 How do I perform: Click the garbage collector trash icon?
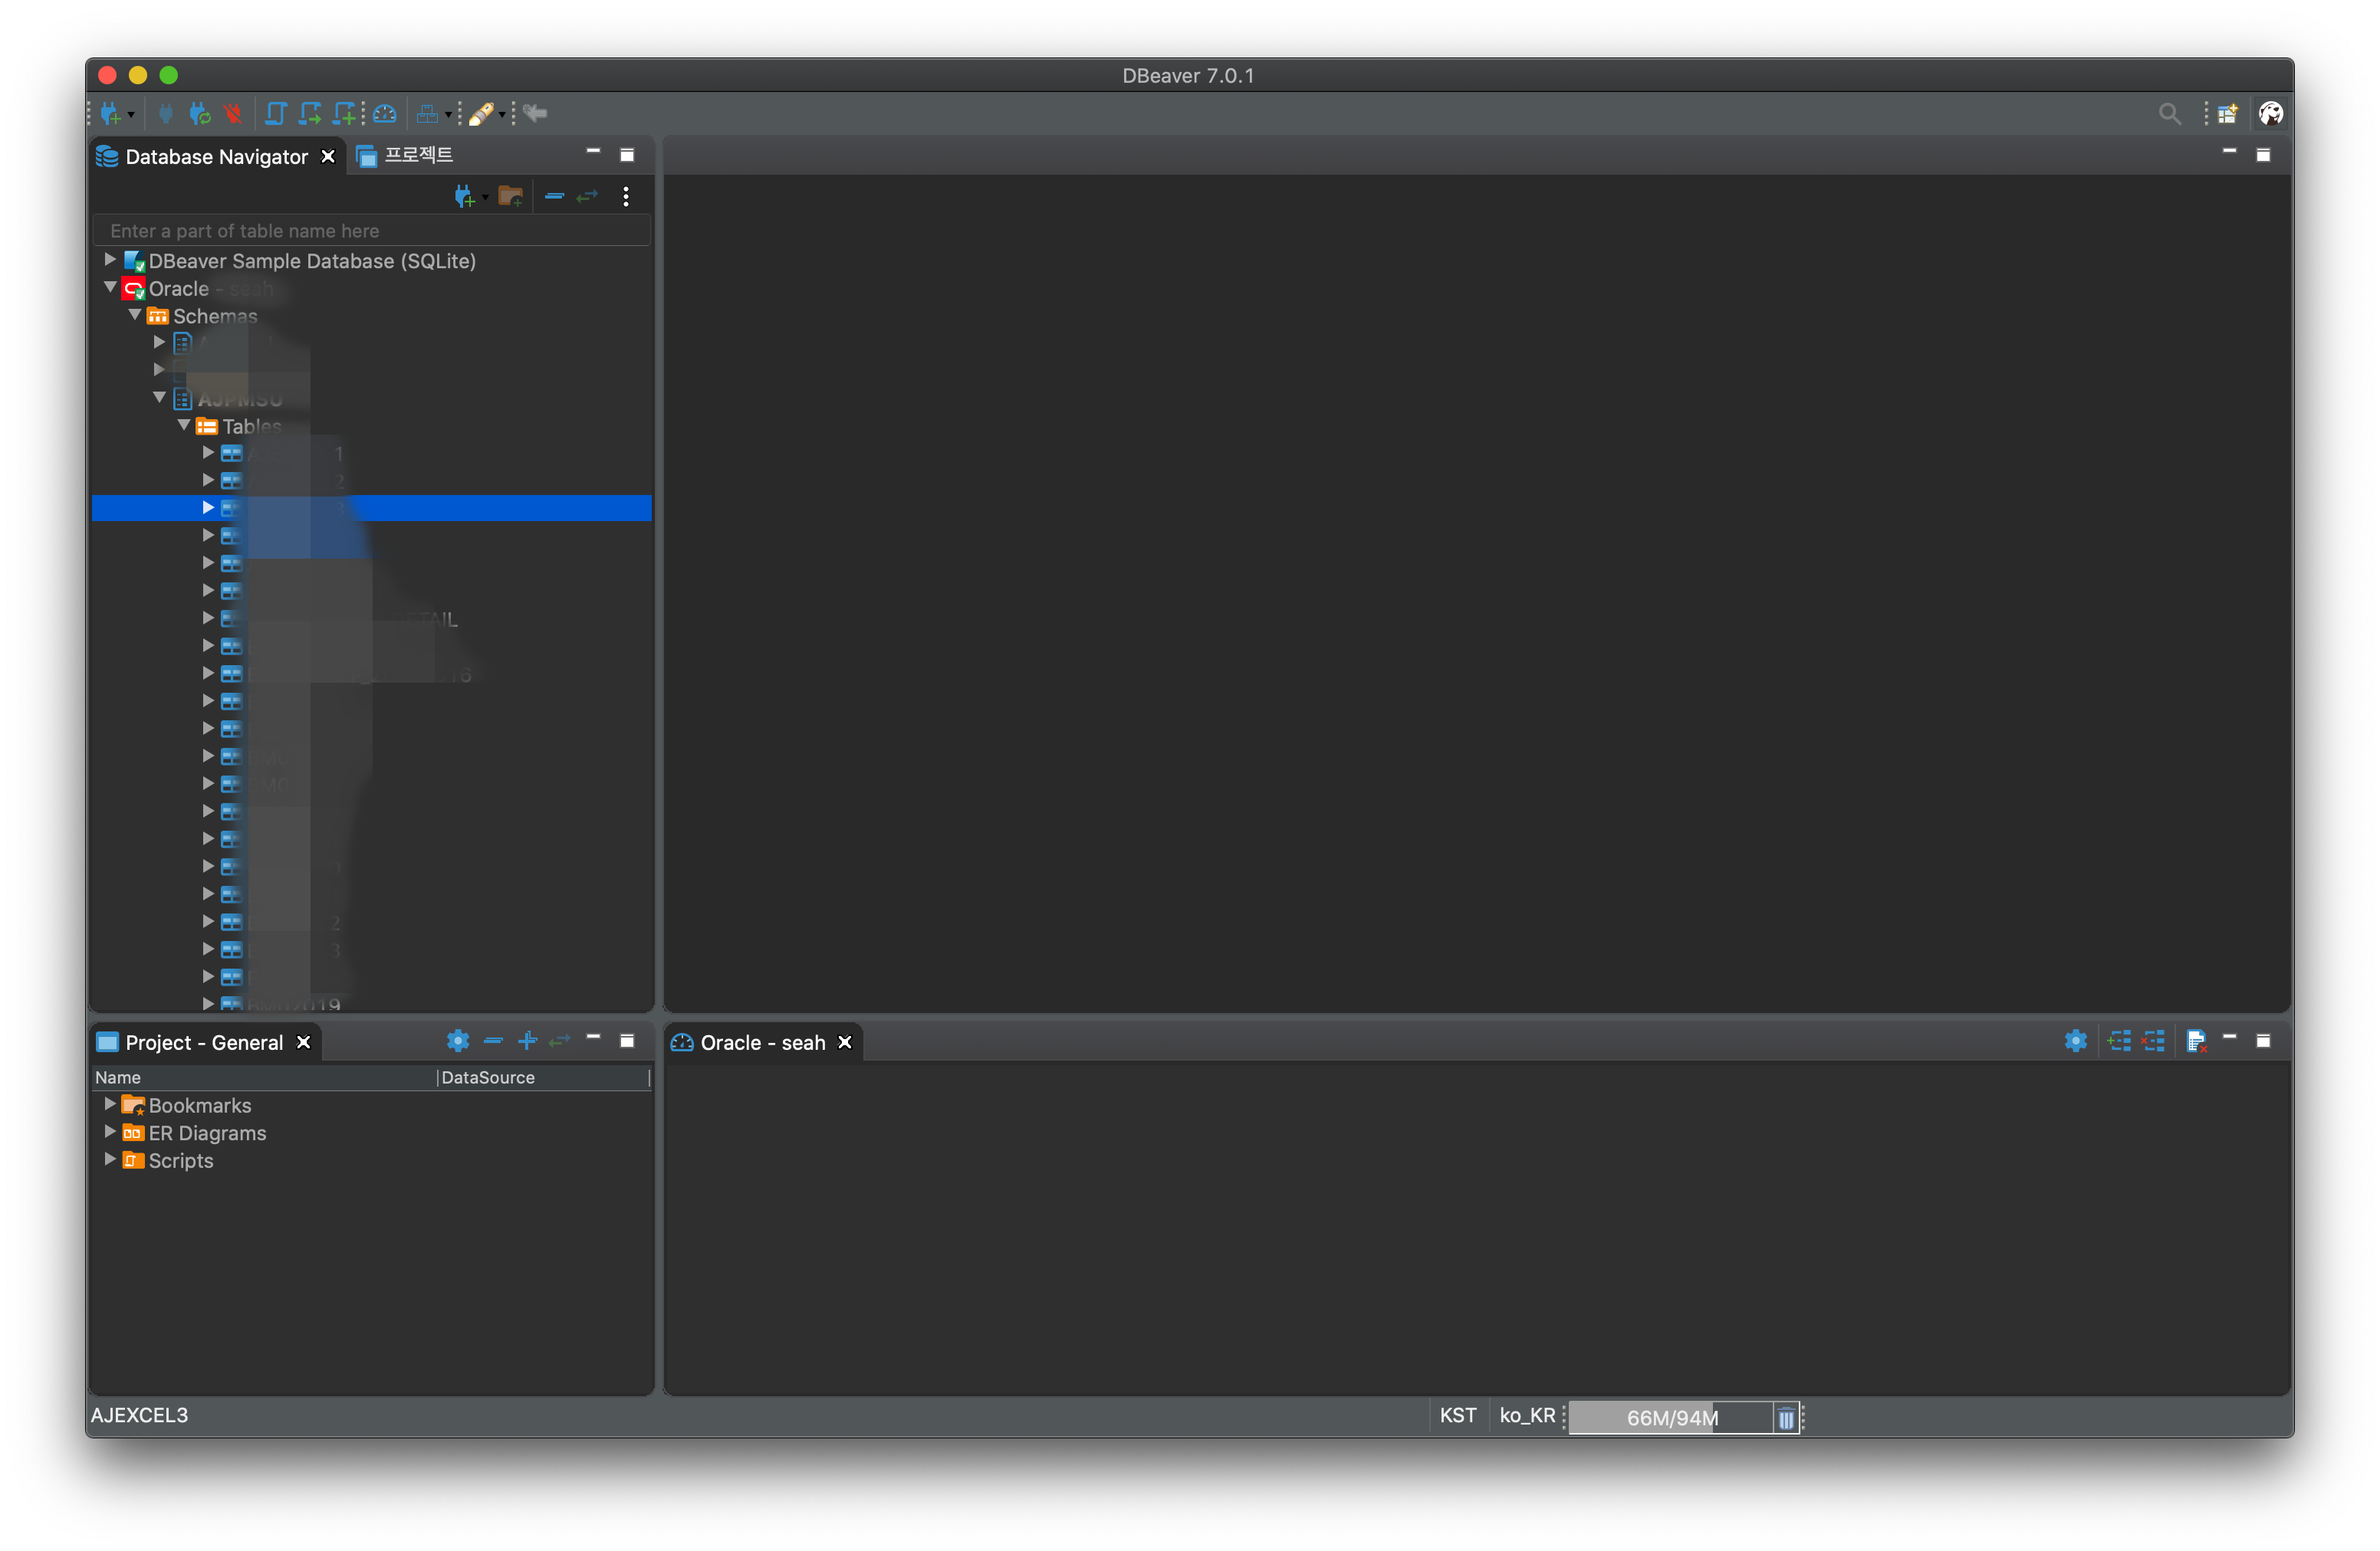pyautogui.click(x=1786, y=1418)
